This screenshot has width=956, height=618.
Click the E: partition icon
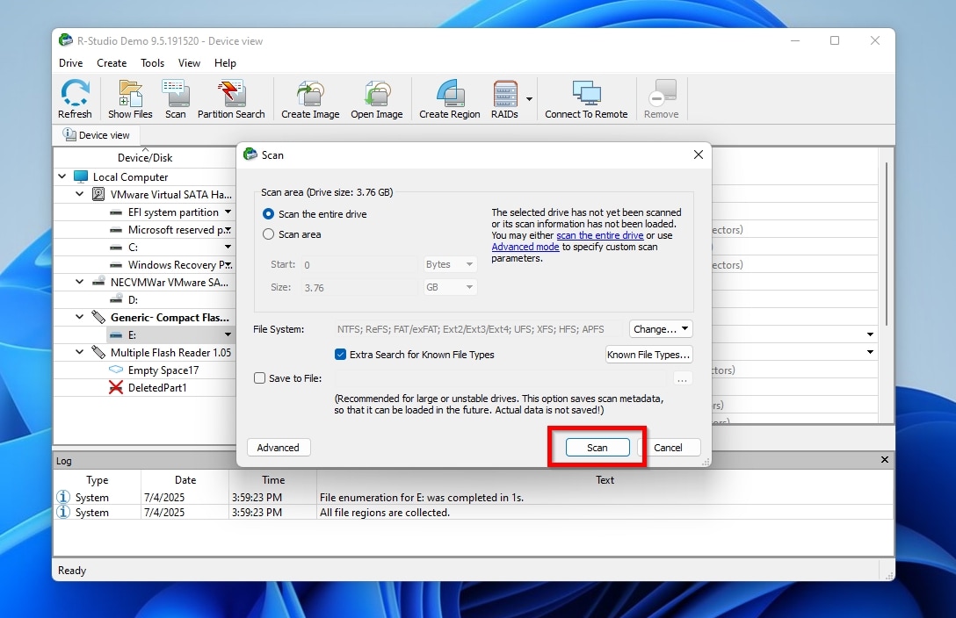[116, 334]
